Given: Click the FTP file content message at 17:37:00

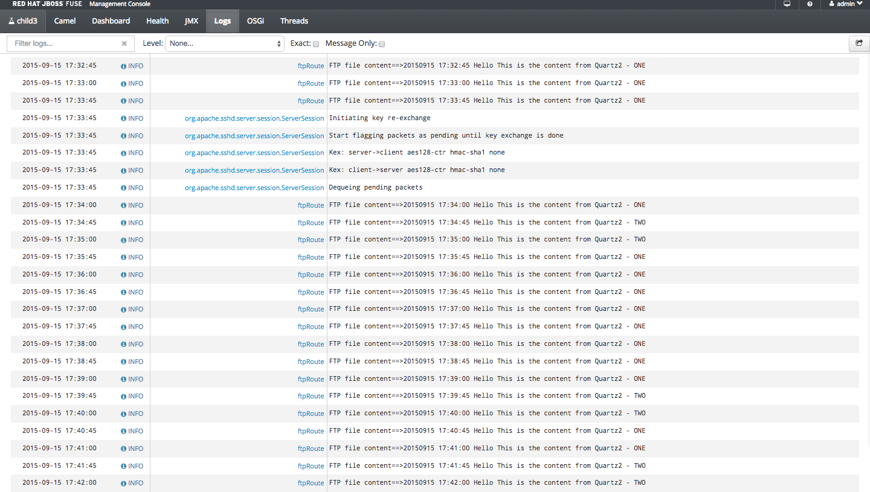Looking at the screenshot, I should tap(487, 309).
